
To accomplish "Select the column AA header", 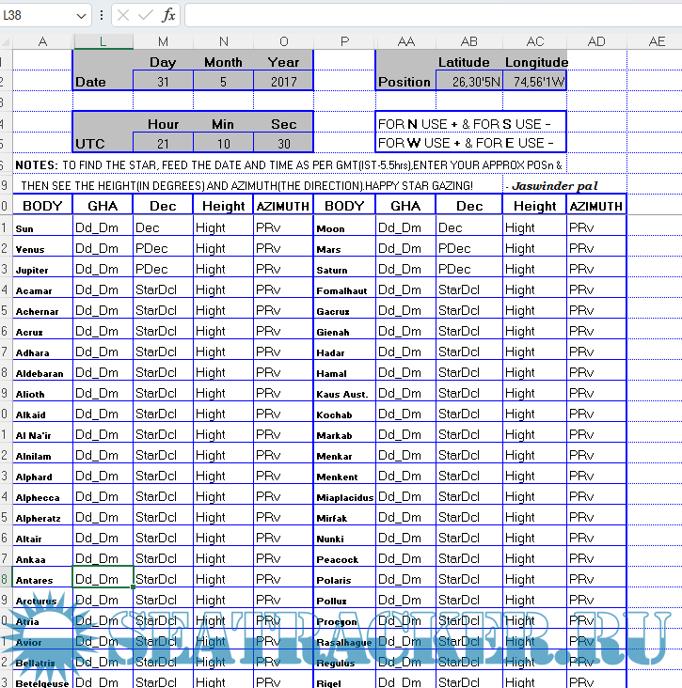I will tap(405, 41).
